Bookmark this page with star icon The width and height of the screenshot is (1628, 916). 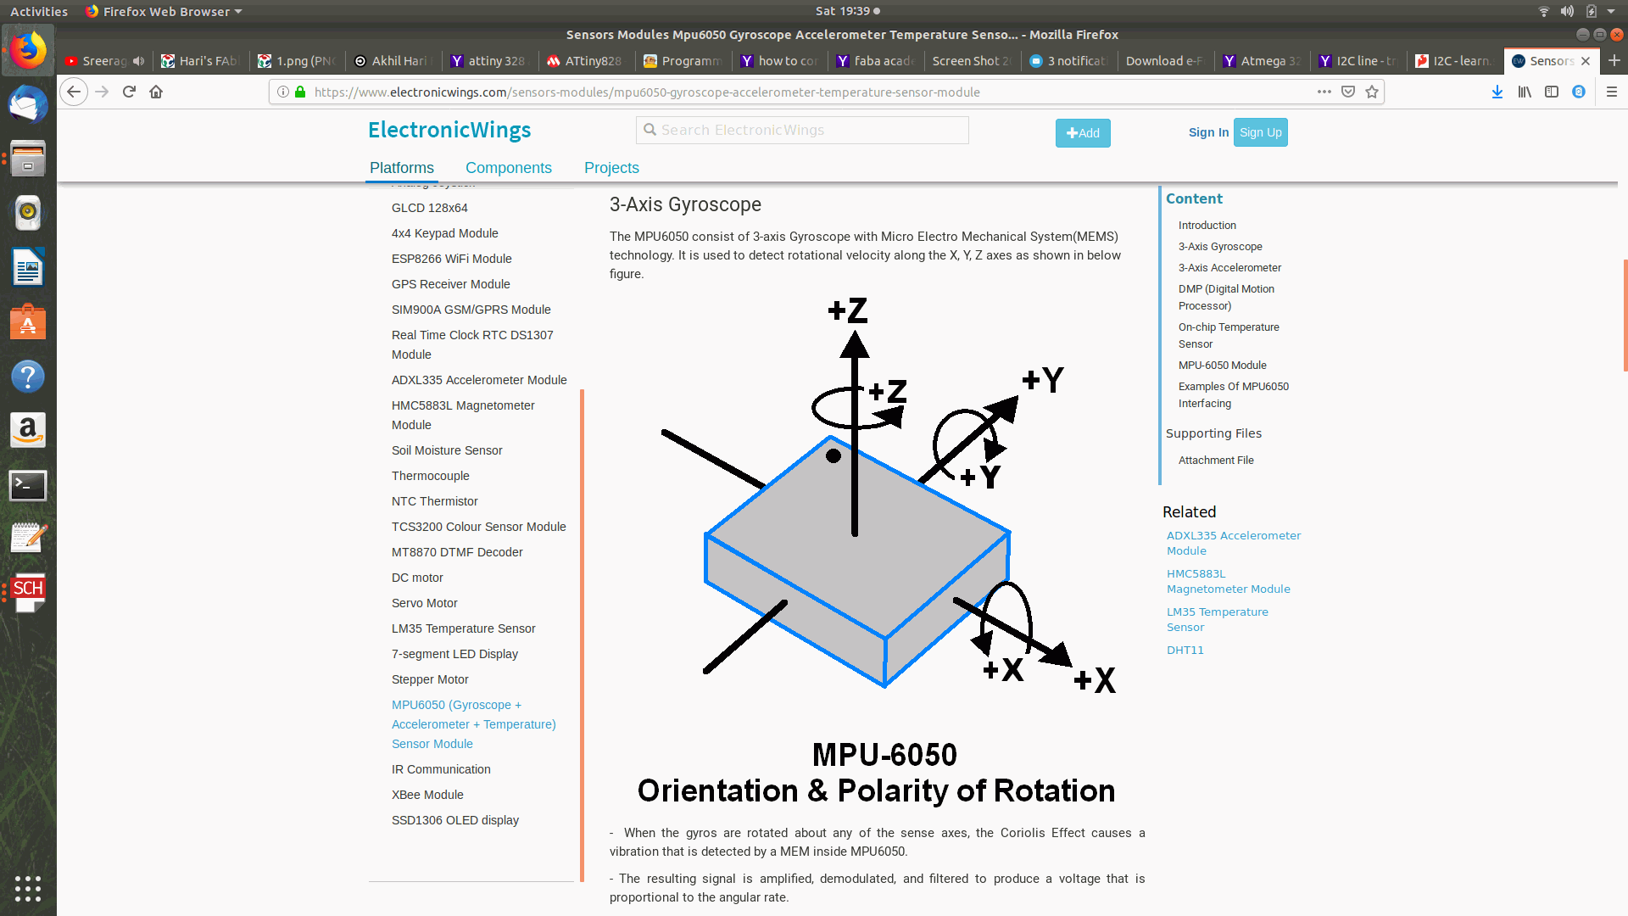tap(1372, 92)
